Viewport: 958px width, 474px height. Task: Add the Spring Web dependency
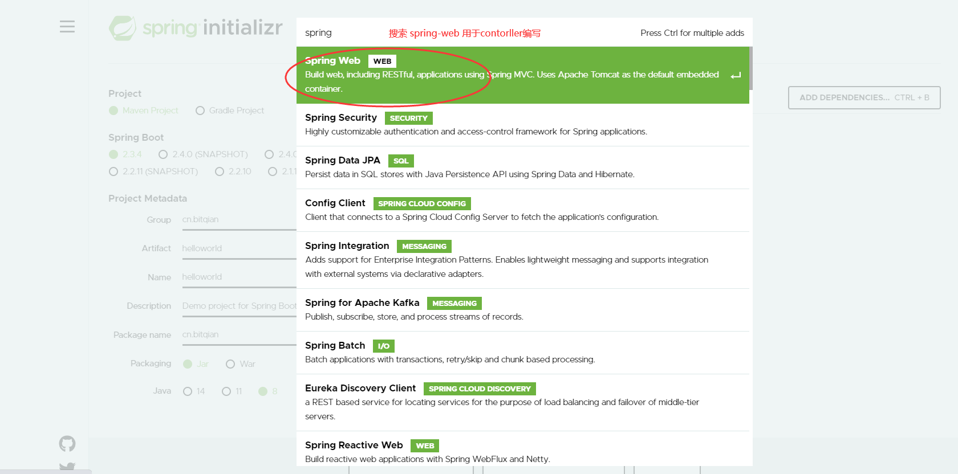click(523, 75)
